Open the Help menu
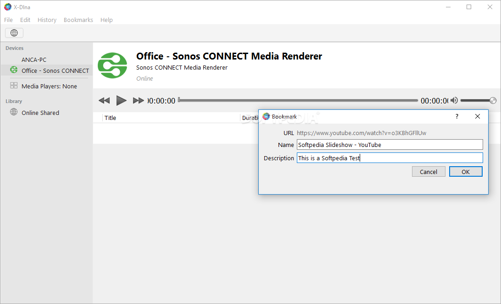 (x=106, y=20)
